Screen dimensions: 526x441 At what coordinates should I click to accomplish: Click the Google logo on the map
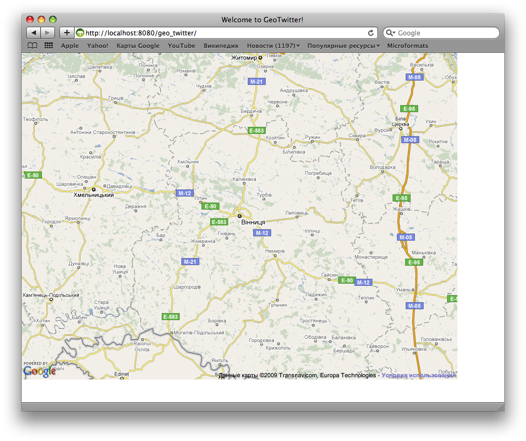39,371
